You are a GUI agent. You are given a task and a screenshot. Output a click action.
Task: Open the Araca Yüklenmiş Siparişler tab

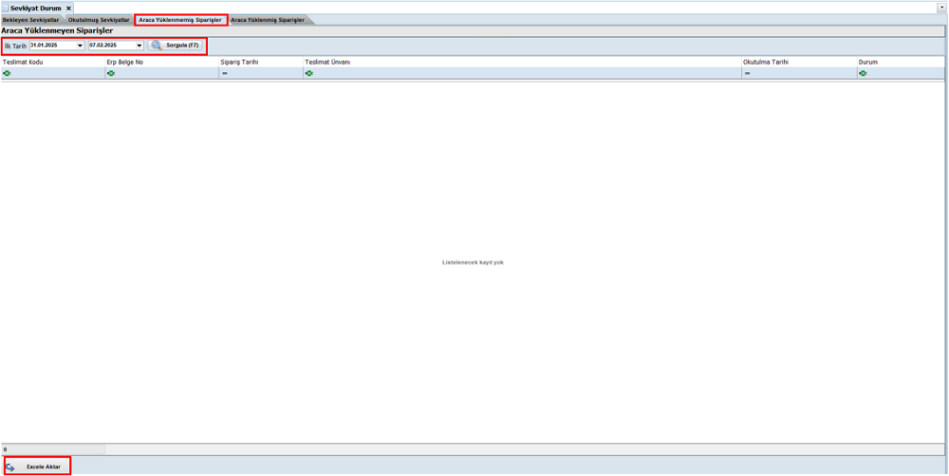click(x=268, y=20)
